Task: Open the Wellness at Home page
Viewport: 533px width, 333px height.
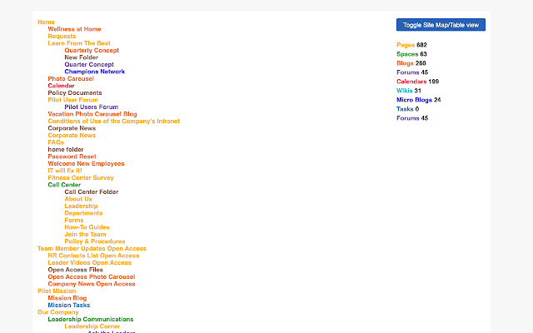Action: [74, 29]
